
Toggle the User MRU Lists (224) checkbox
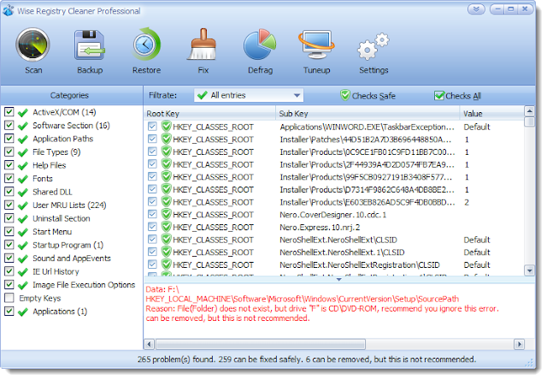coord(9,205)
